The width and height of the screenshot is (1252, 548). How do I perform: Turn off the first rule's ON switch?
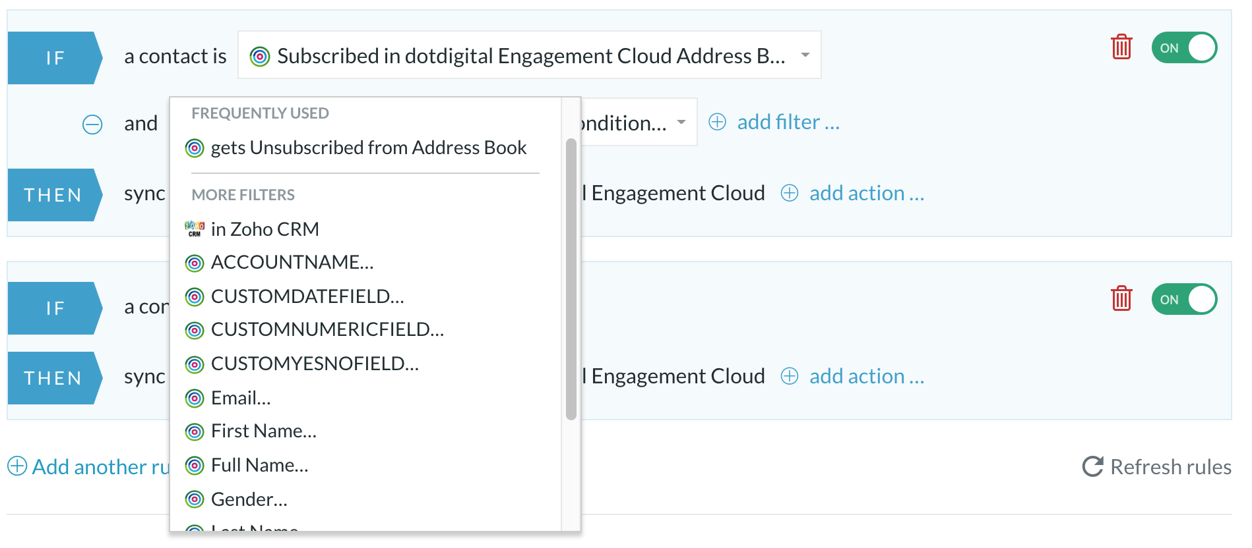[x=1184, y=47]
